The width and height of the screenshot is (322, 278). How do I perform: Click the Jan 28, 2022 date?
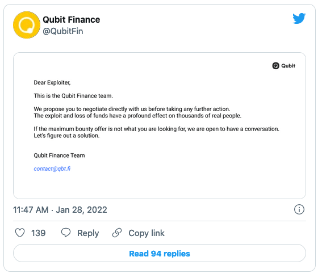pos(82,210)
